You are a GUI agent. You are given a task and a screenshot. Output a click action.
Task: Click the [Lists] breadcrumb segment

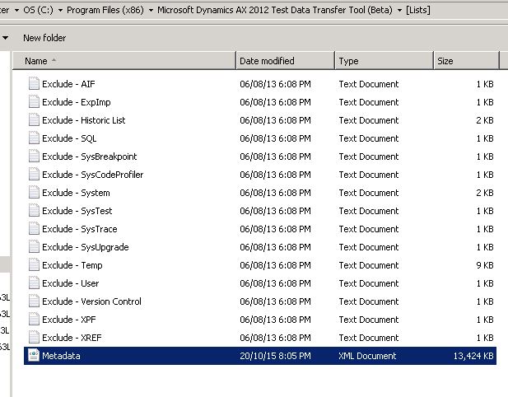[418, 10]
